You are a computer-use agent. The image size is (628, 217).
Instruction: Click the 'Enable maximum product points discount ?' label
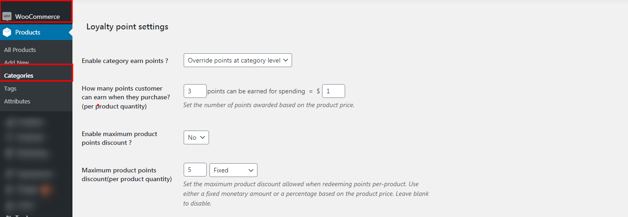[120, 138]
